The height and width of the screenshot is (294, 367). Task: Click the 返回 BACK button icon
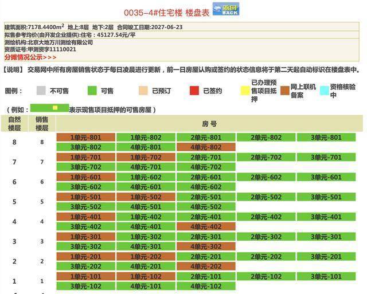tap(225, 9)
